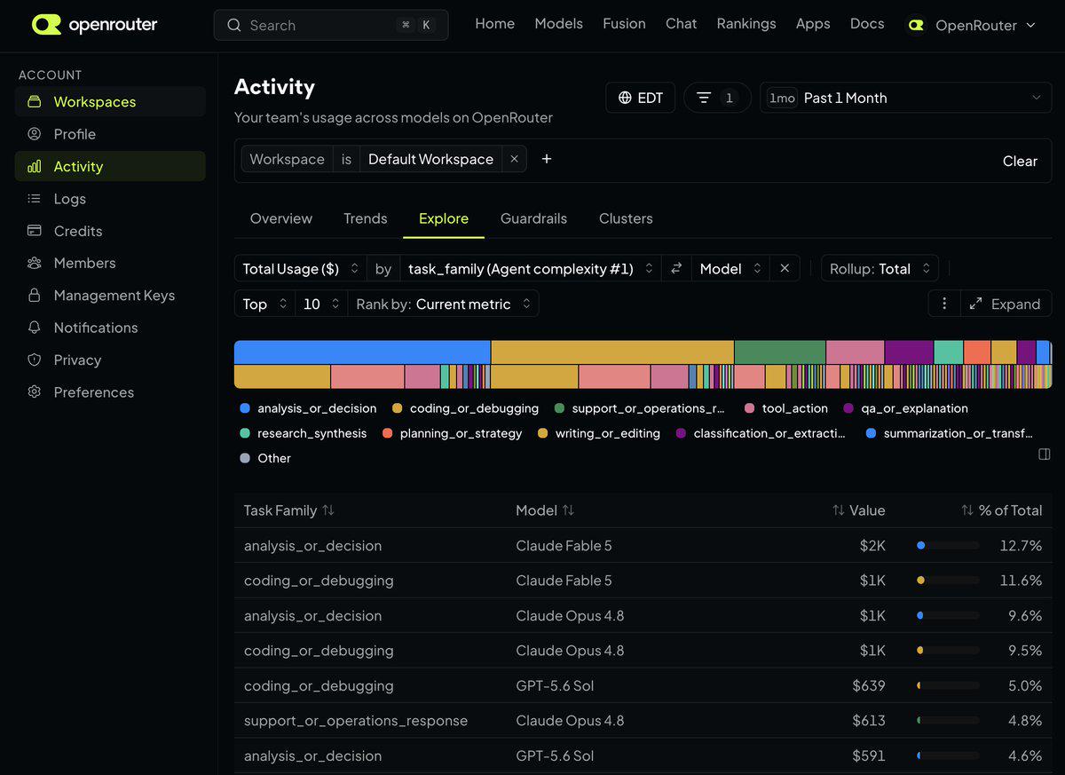The width and height of the screenshot is (1065, 775).
Task: Add a filter with the plus icon
Action: click(x=547, y=159)
